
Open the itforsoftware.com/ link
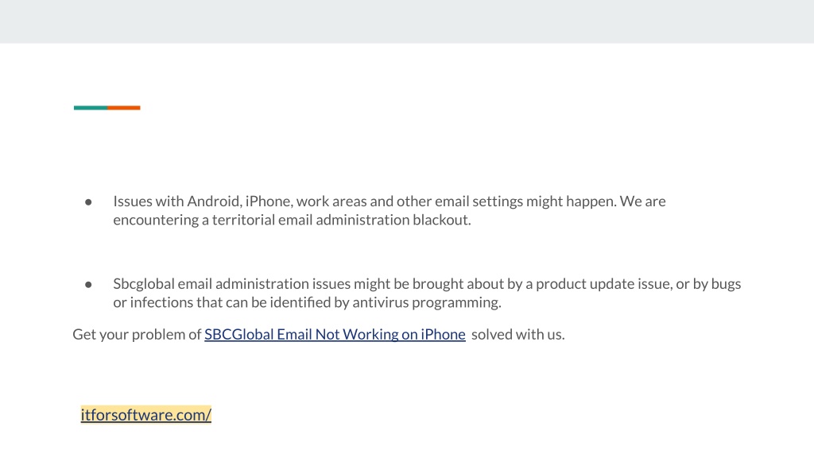[146, 414]
